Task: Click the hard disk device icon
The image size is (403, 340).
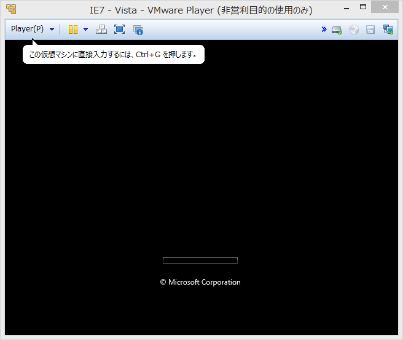Action: (x=337, y=30)
